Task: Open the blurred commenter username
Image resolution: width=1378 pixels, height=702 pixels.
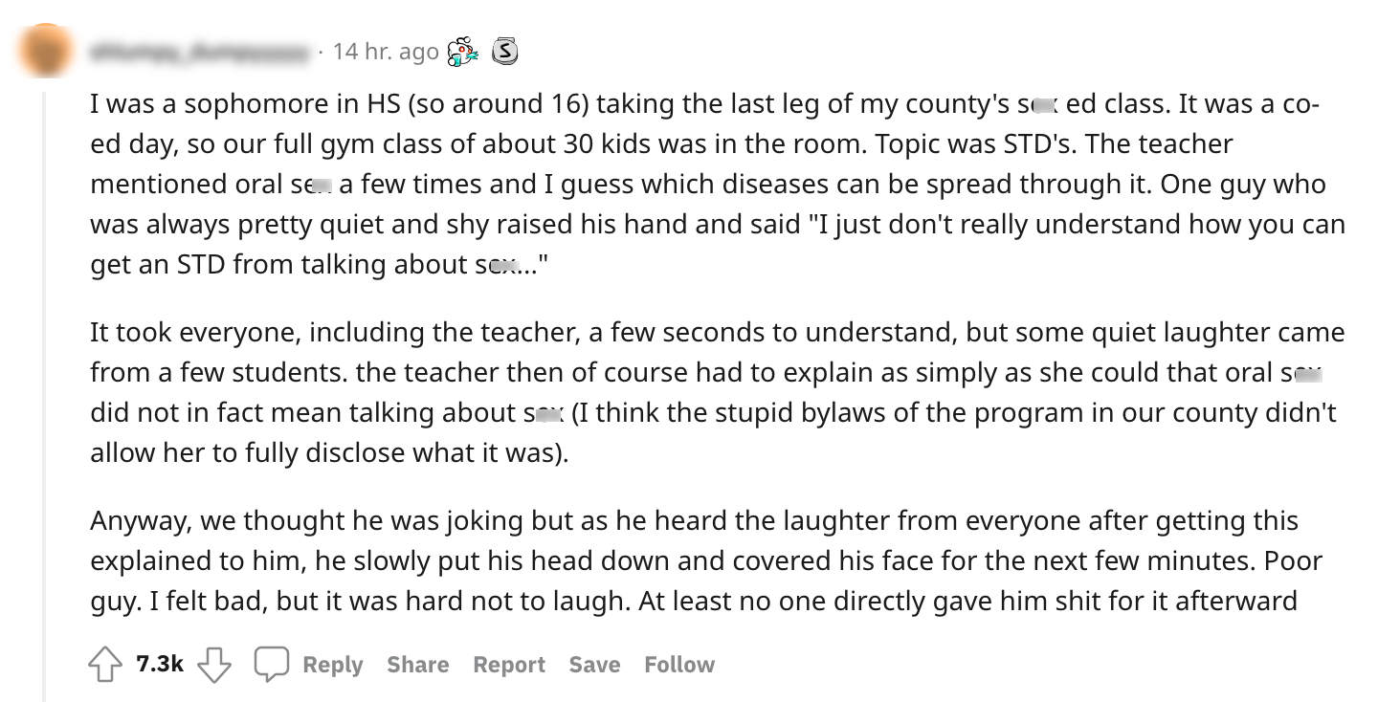Action: [201, 52]
